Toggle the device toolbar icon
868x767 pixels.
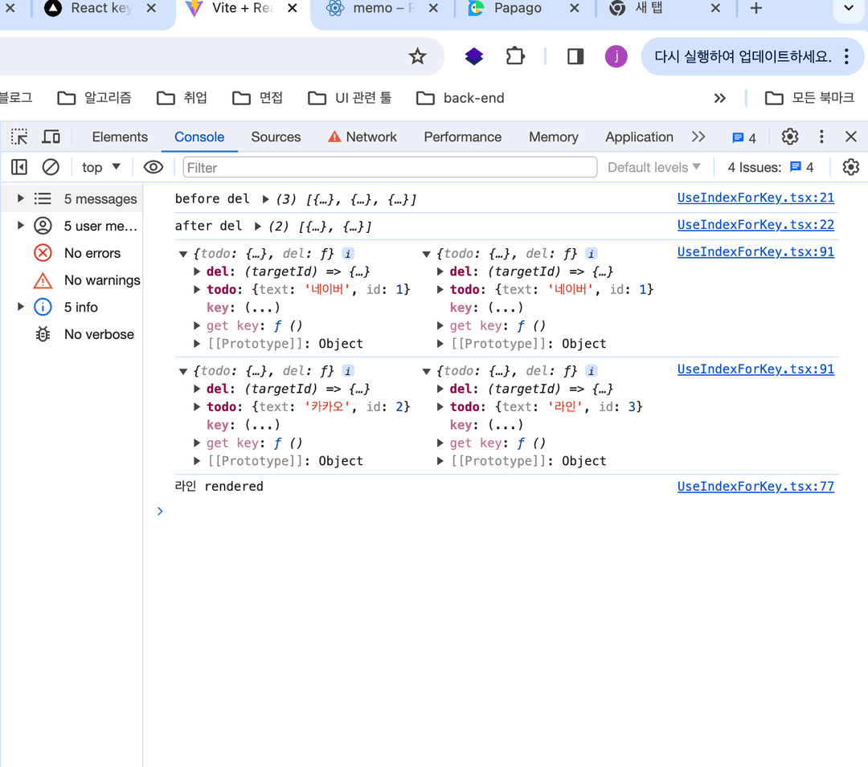click(51, 137)
